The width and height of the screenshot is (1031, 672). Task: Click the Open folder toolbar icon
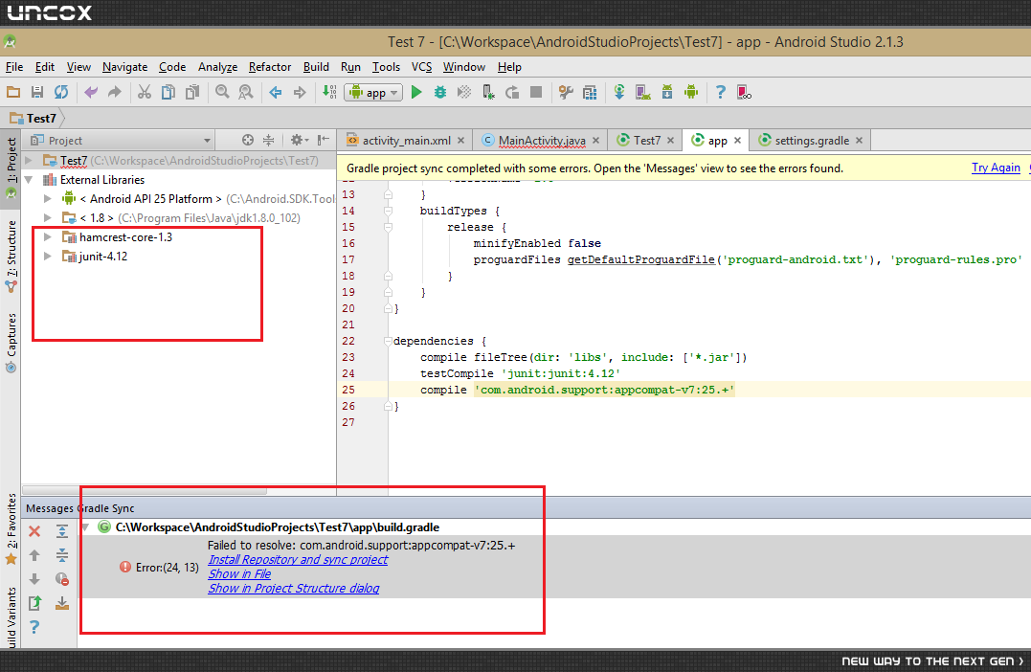click(13, 92)
